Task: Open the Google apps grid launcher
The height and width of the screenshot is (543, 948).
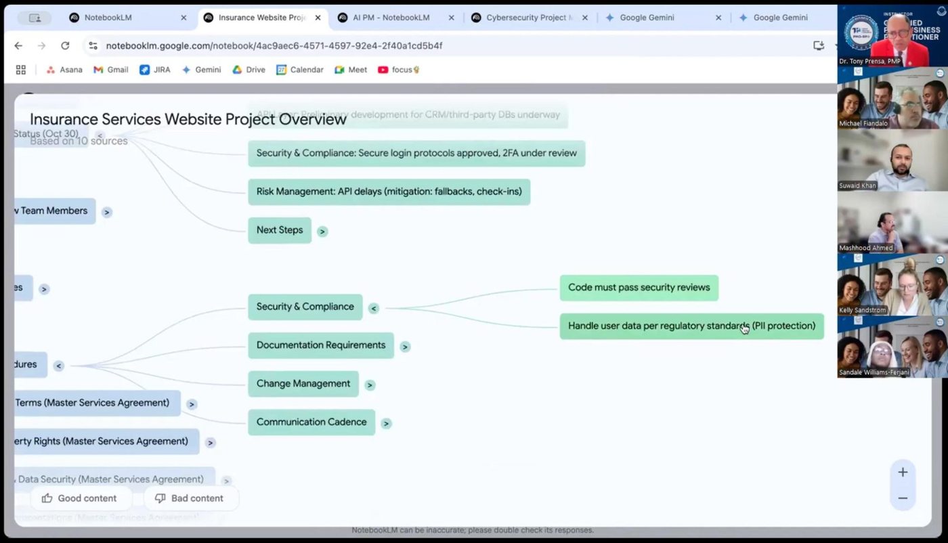Action: (x=20, y=69)
